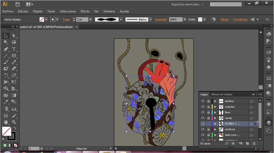The width and height of the screenshot is (274, 153).
Task: Toggle visibility of the ramas layer
Action: click(x=203, y=118)
